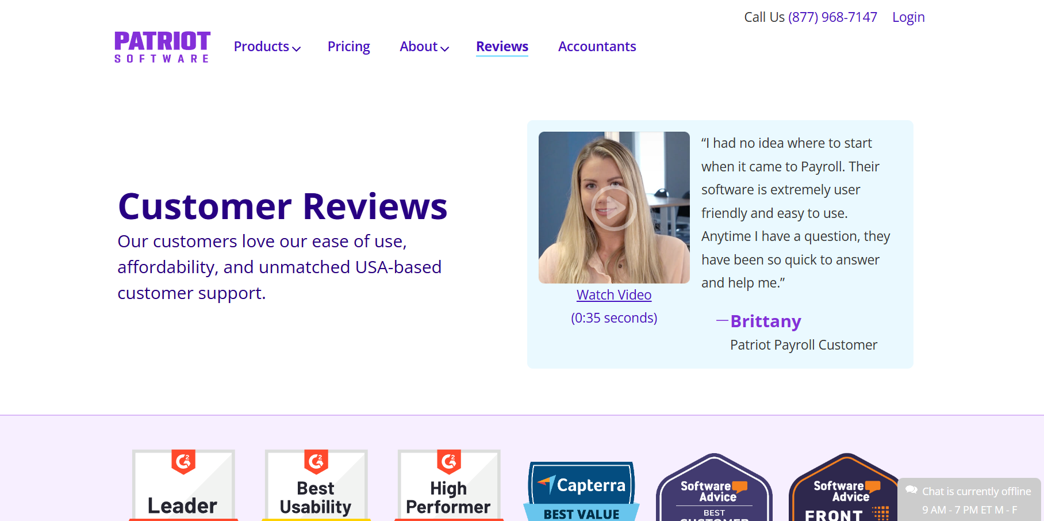The height and width of the screenshot is (521, 1044).
Task: Open the offline chat widget
Action: [969, 499]
